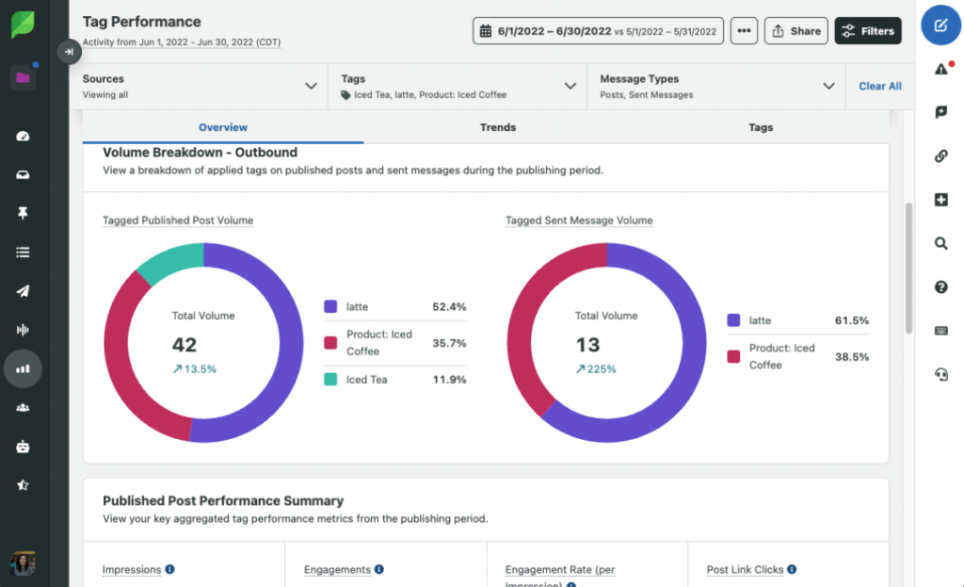Click the Inbox tray icon in sidebar
The image size is (964, 587).
24,175
